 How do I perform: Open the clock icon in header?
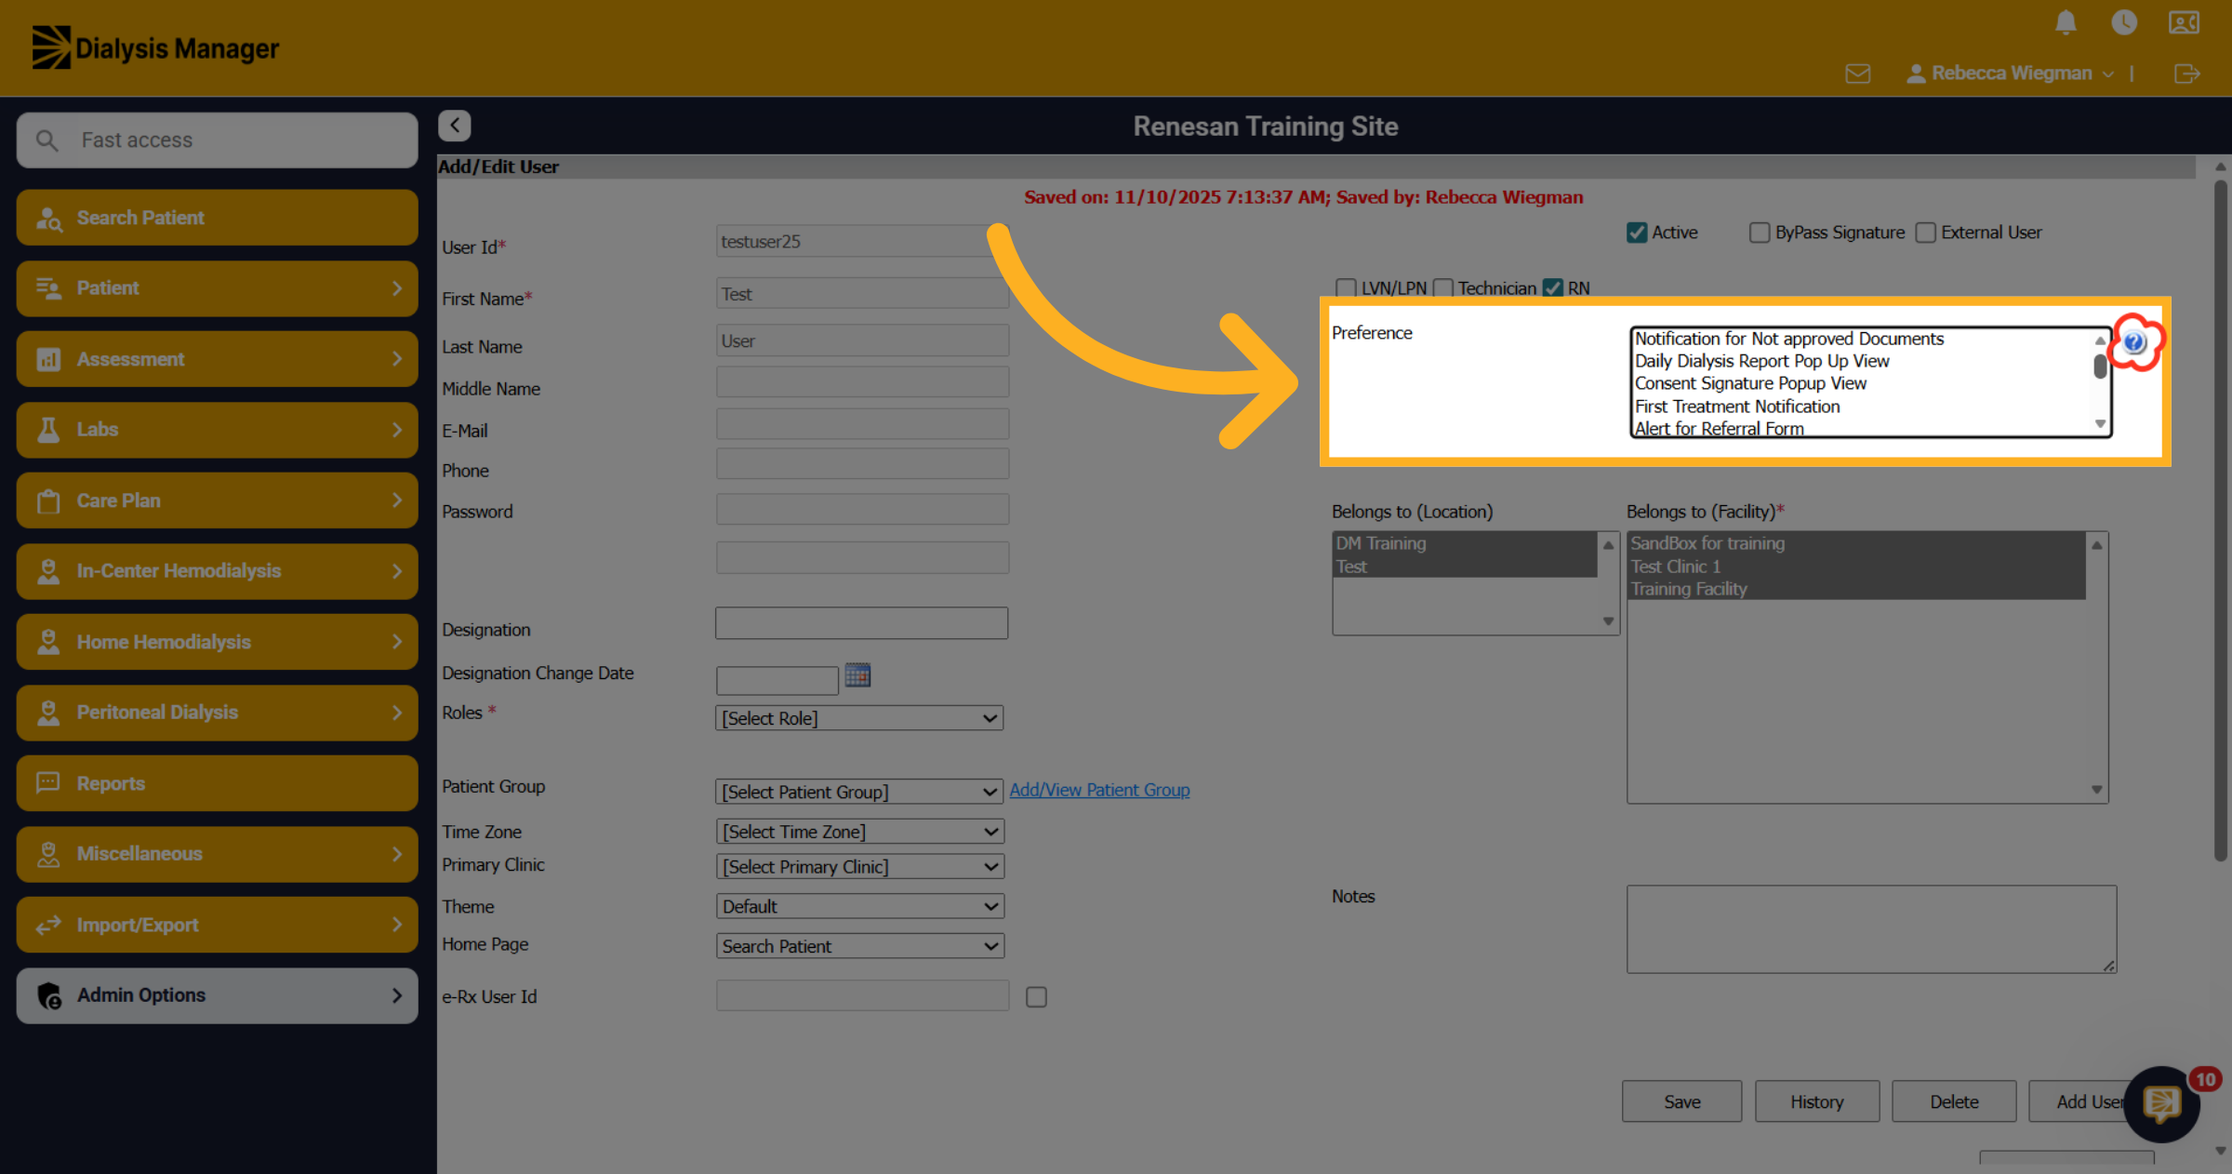point(2124,22)
